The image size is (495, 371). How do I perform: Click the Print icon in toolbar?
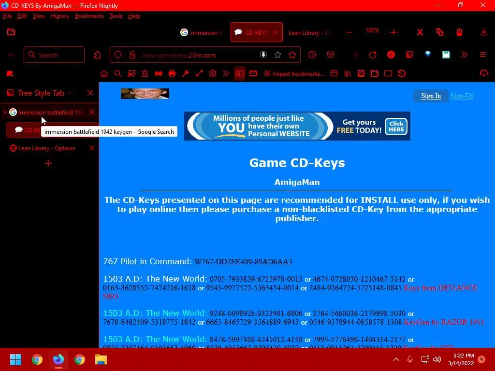[172, 74]
